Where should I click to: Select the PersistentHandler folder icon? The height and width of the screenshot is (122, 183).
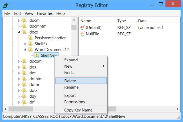tap(30, 38)
